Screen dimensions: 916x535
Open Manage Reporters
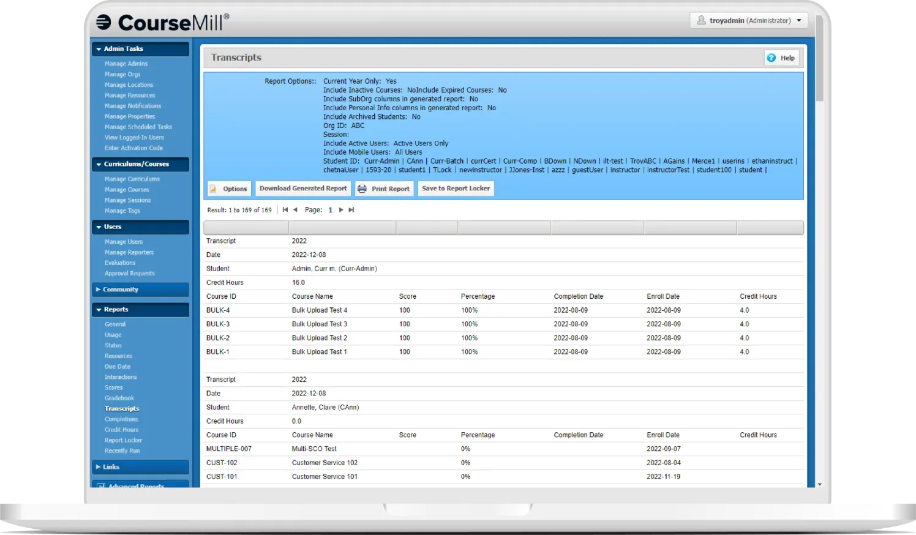pos(129,252)
